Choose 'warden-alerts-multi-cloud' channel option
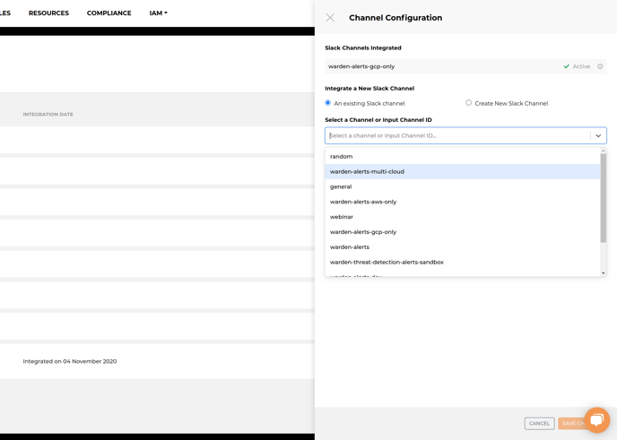 click(463, 171)
